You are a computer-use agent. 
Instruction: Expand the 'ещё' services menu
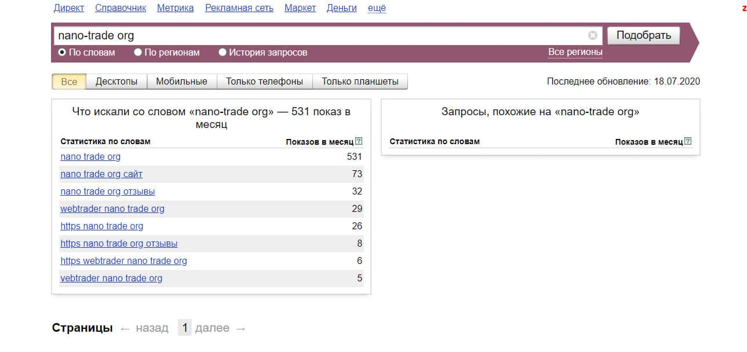(377, 8)
